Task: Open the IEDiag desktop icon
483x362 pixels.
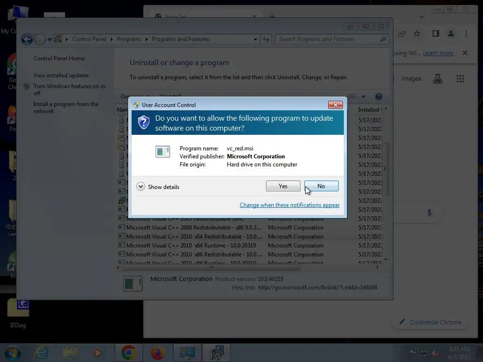Action: pyautogui.click(x=18, y=313)
